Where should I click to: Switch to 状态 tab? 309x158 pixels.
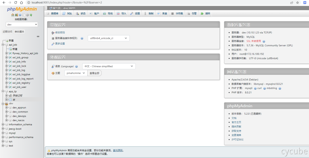81,14
